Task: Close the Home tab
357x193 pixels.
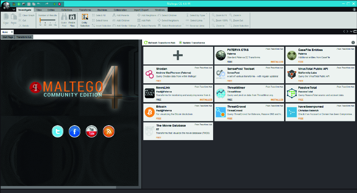Action: 12,32
